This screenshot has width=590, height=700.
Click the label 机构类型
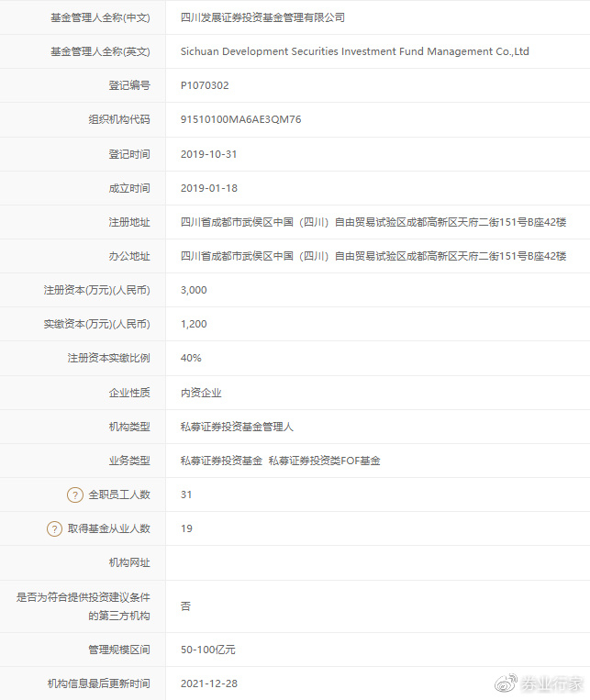point(129,427)
